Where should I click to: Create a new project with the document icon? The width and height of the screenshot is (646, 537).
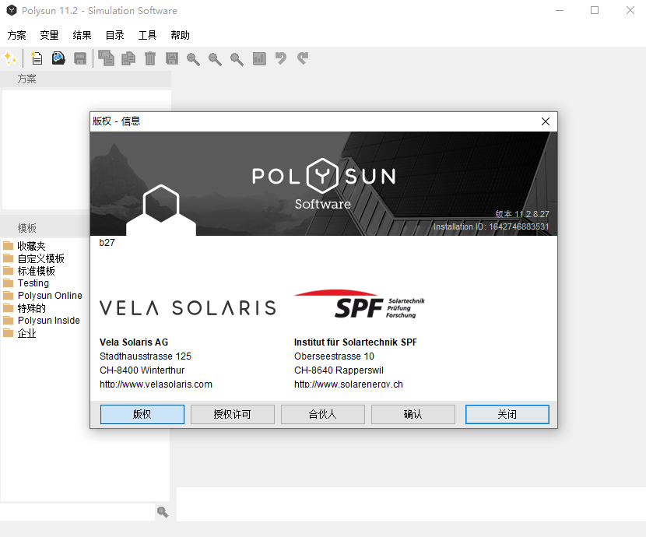pyautogui.click(x=37, y=58)
